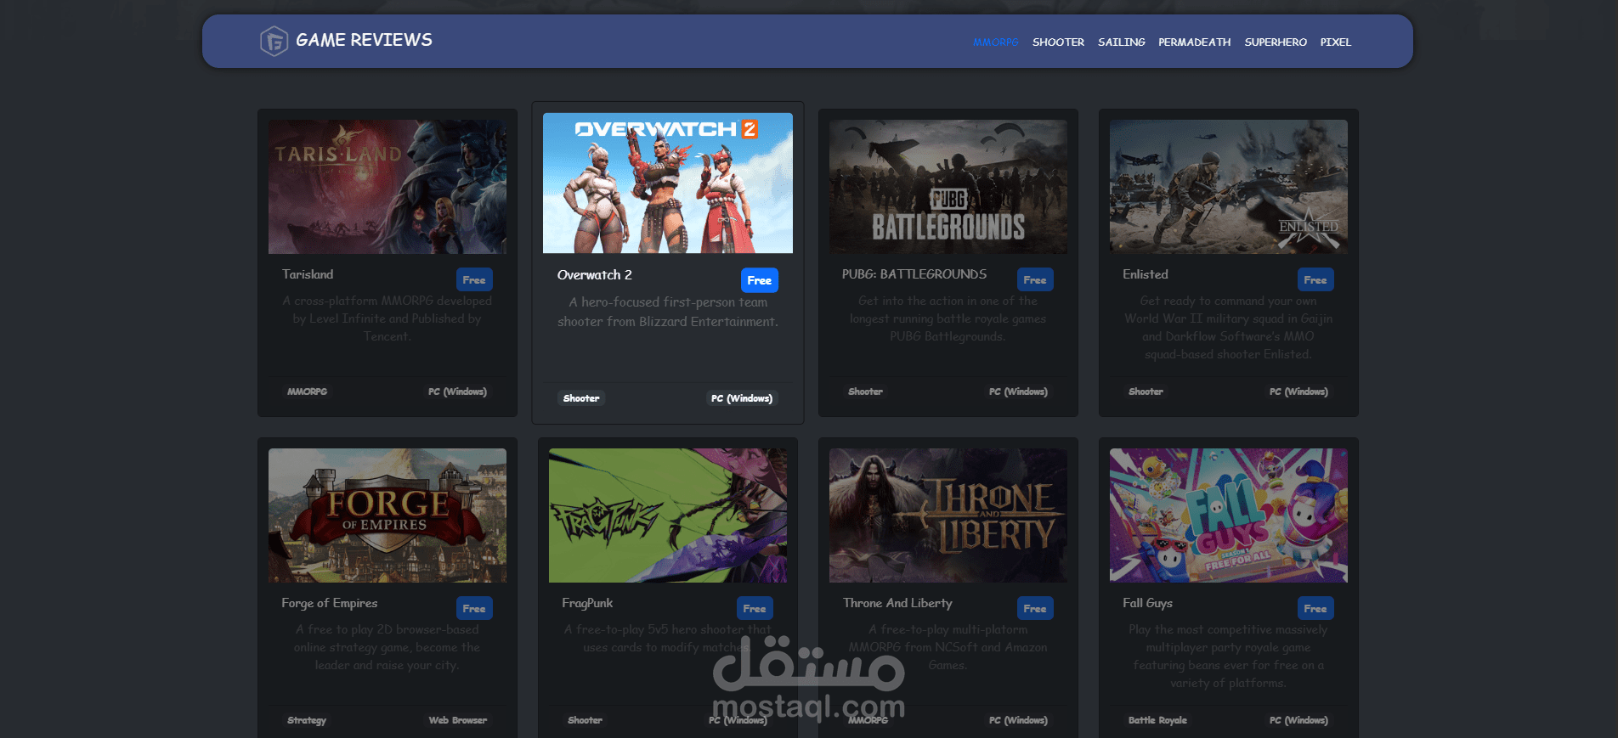The height and width of the screenshot is (738, 1618).
Task: Click the Shooter genre tag on Overwatch 2
Action: (581, 398)
